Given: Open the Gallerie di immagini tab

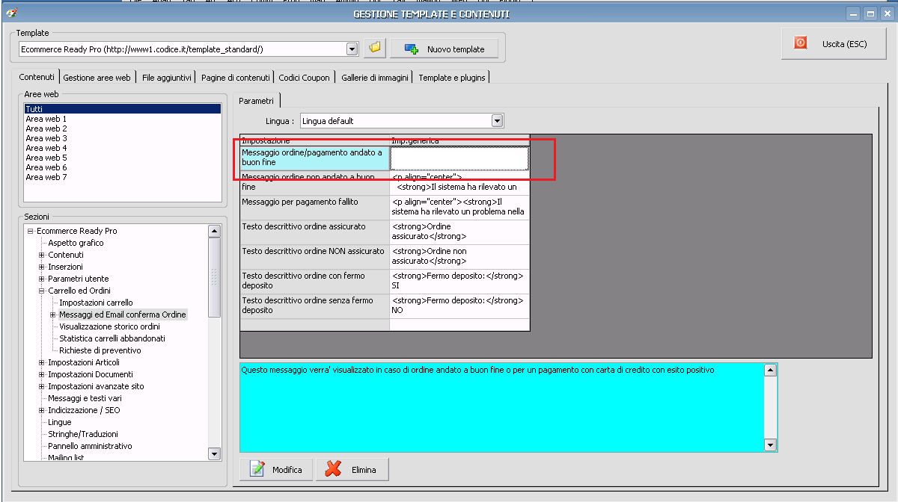Looking at the screenshot, I should 375,77.
